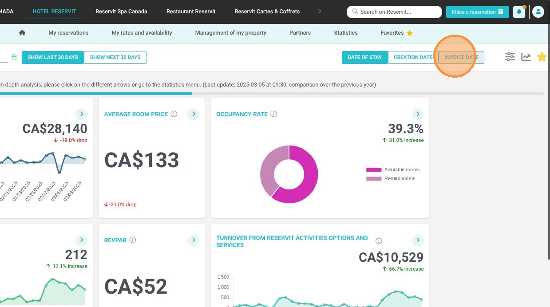Switch filter to Creation Date
This screenshot has height=307, width=550.
[413, 57]
